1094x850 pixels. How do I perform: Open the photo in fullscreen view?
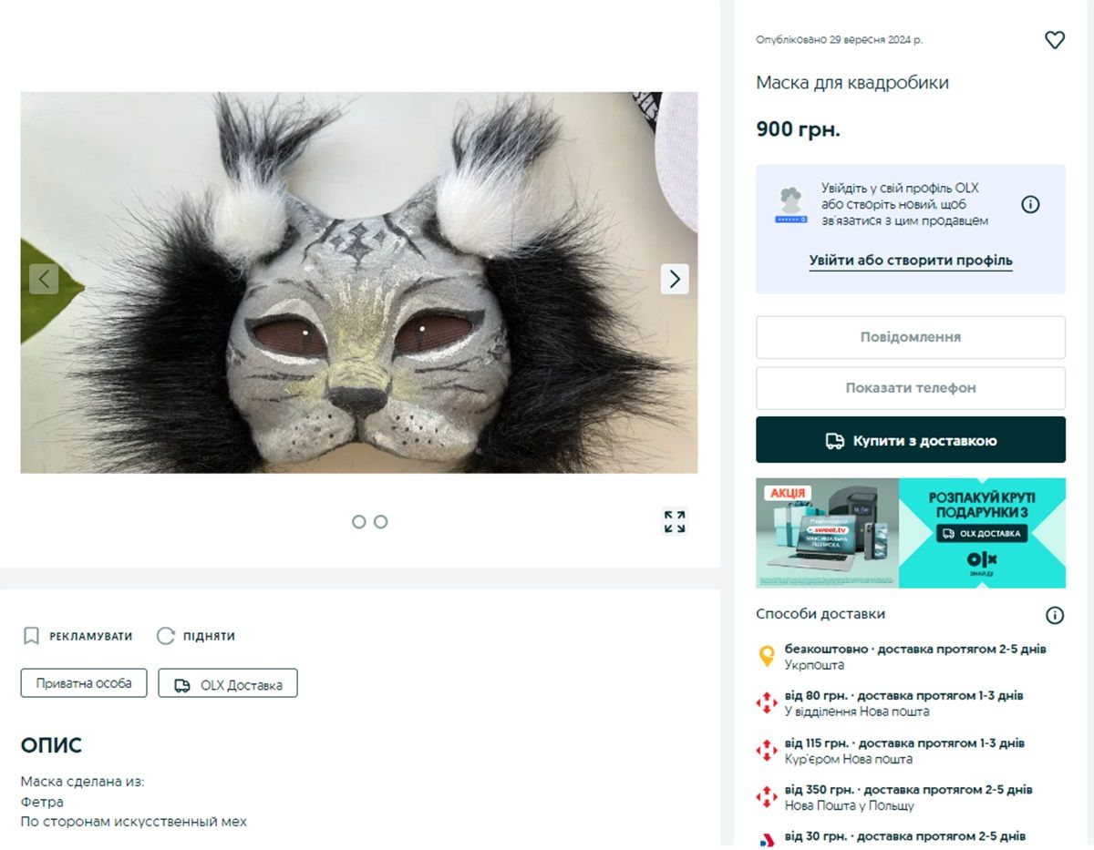click(675, 521)
